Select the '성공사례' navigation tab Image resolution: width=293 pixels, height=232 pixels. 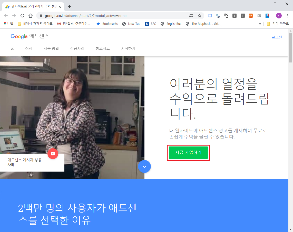pyautogui.click(x=77, y=48)
